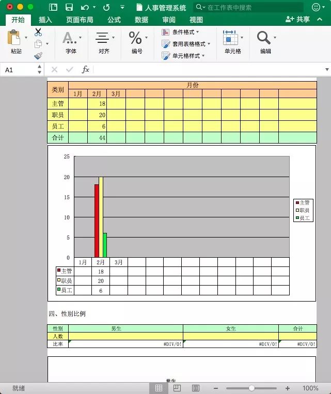This screenshot has height=394, width=331.
Task: Click the Save icon in title bar
Action: coord(69,7)
